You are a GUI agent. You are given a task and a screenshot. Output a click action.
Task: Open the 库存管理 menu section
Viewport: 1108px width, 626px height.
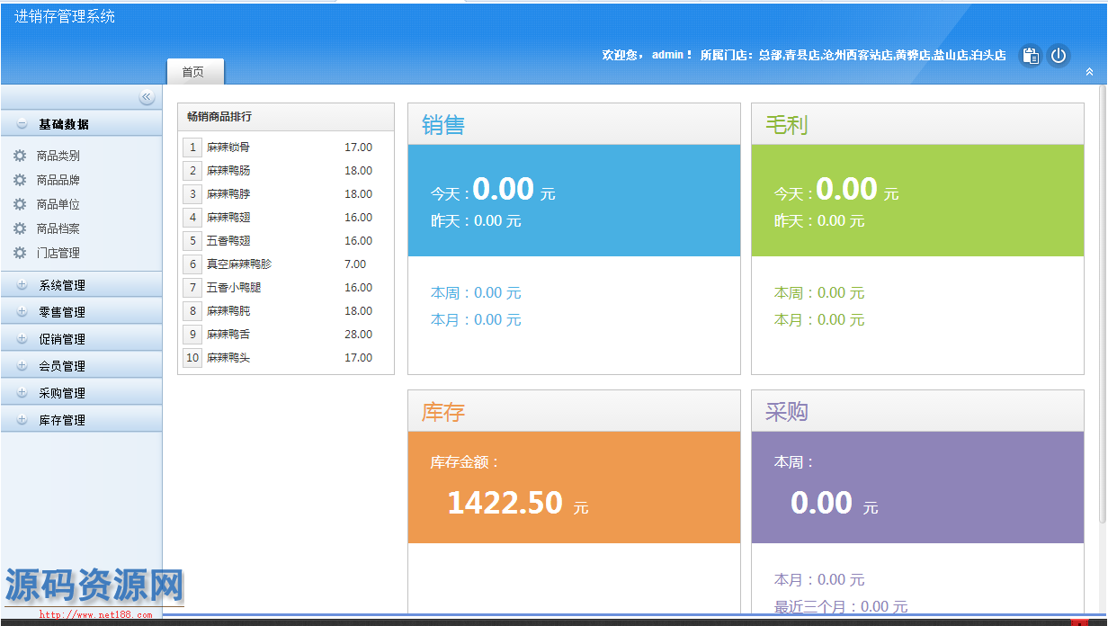62,420
